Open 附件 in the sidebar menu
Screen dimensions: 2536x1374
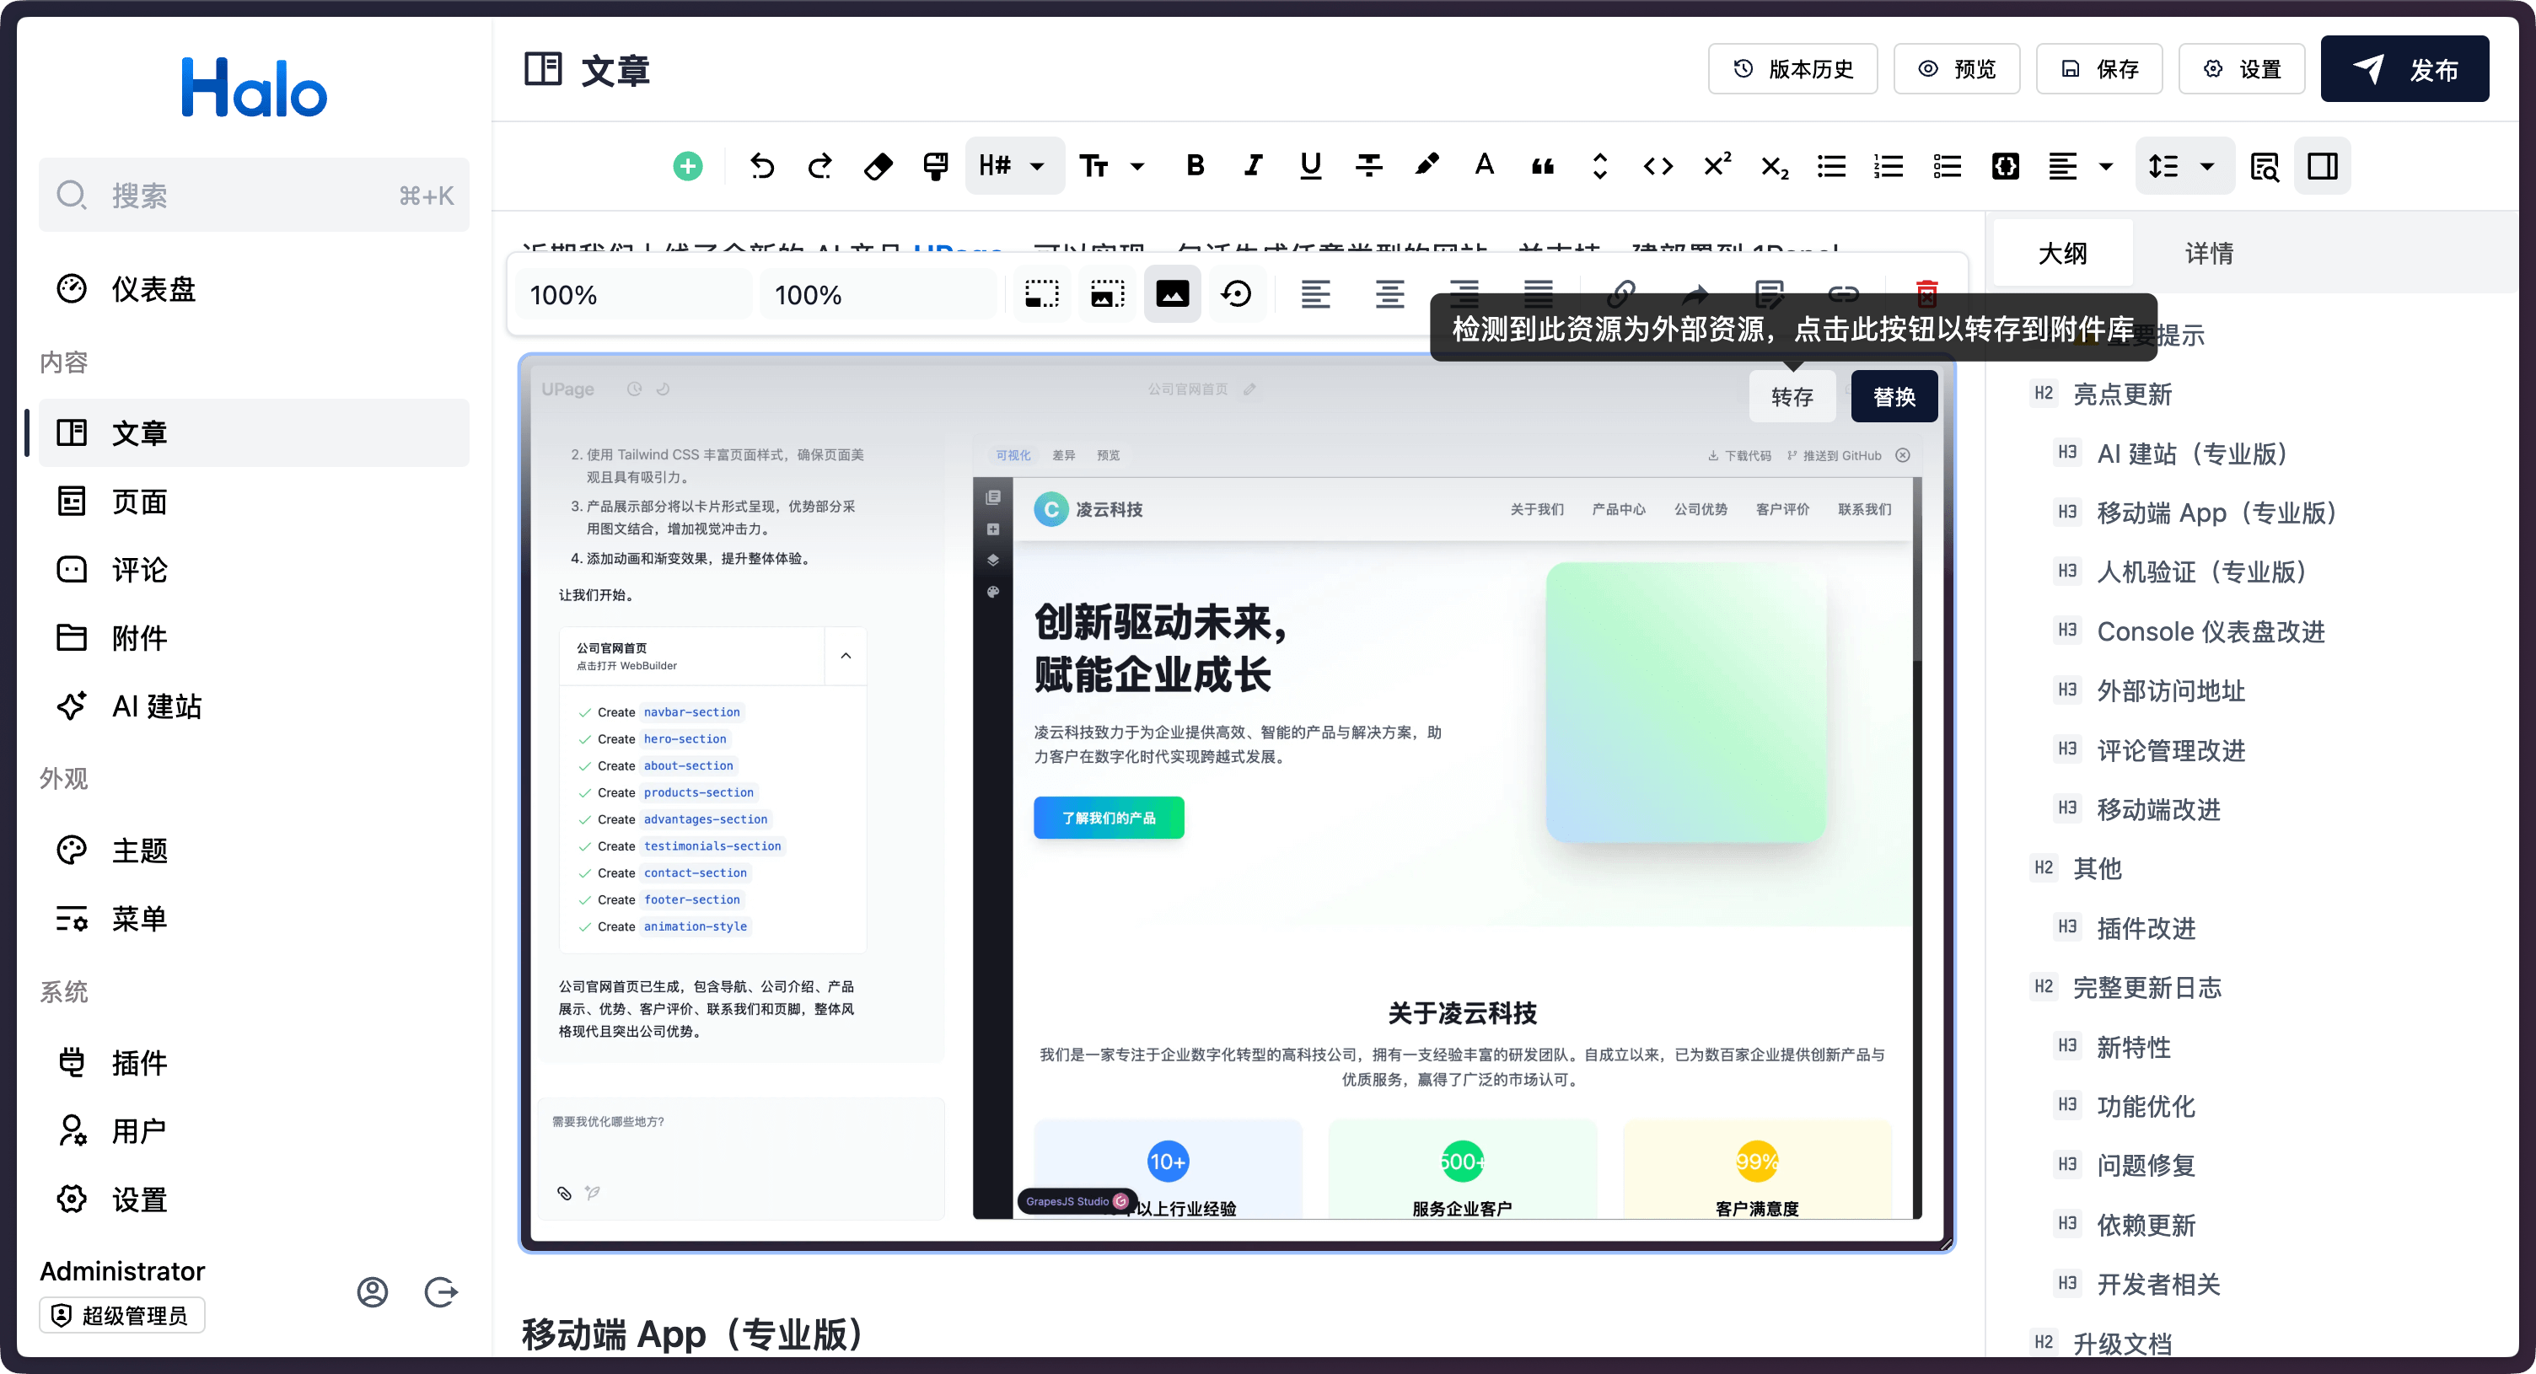[x=140, y=638]
